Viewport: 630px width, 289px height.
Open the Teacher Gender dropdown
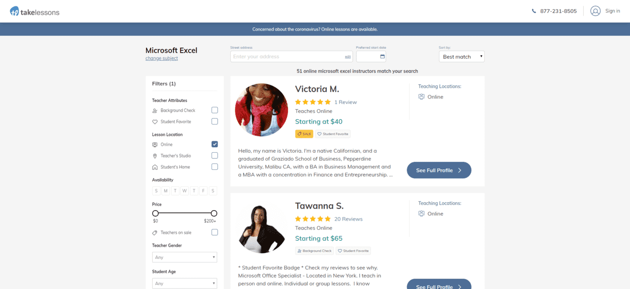point(185,257)
